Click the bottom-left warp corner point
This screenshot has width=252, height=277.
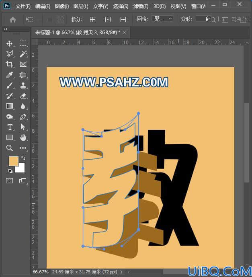tap(83, 246)
